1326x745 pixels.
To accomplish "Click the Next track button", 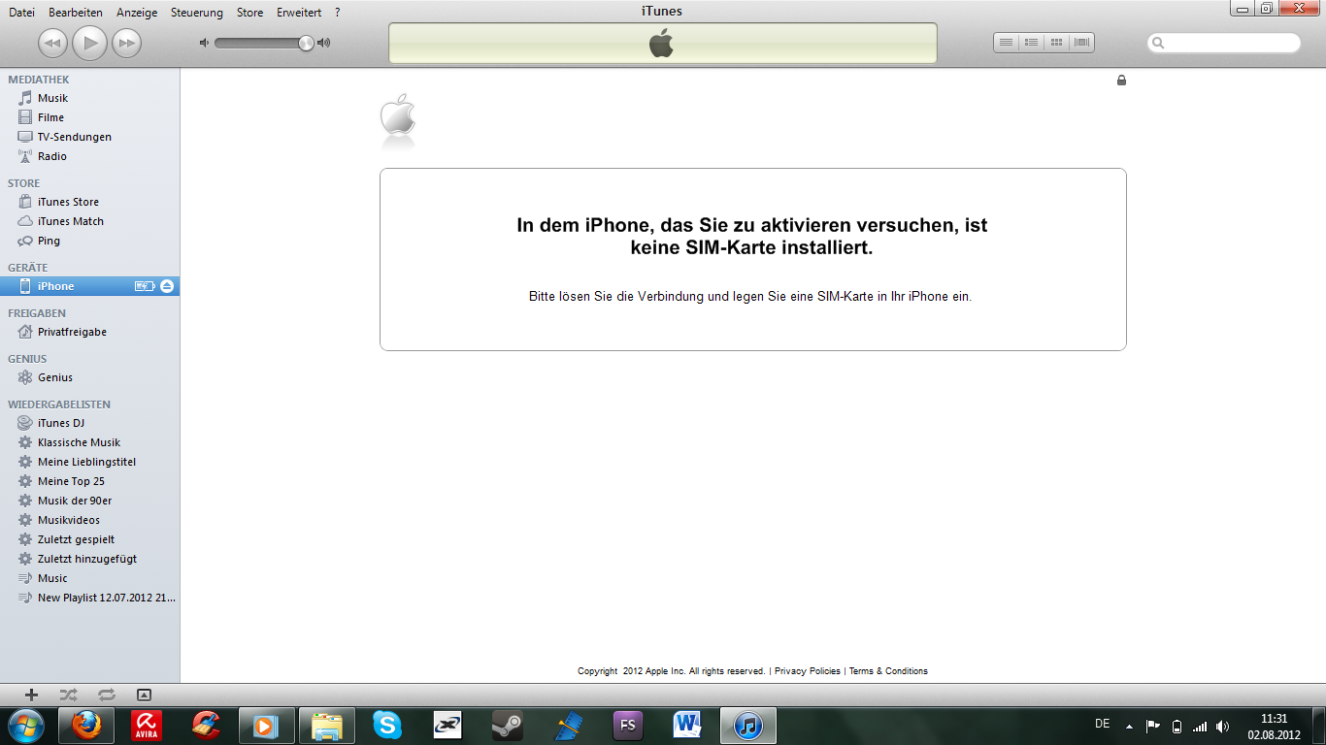I will tap(126, 43).
